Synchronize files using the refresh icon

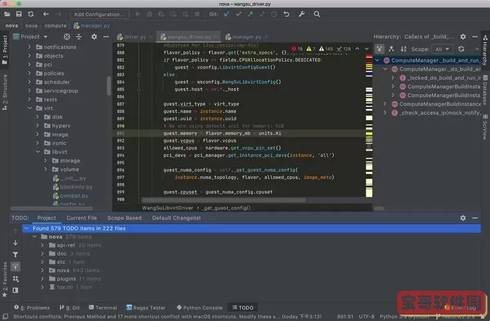pyautogui.click(x=31, y=14)
